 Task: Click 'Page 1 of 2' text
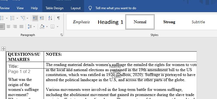(x=19, y=71)
